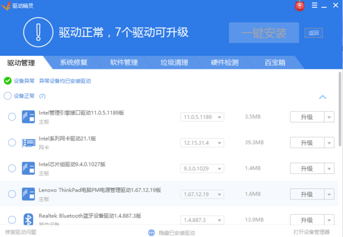Click 升级 for Intel系列网卡驱动
The width and height of the screenshot is (343, 237).
click(x=307, y=143)
